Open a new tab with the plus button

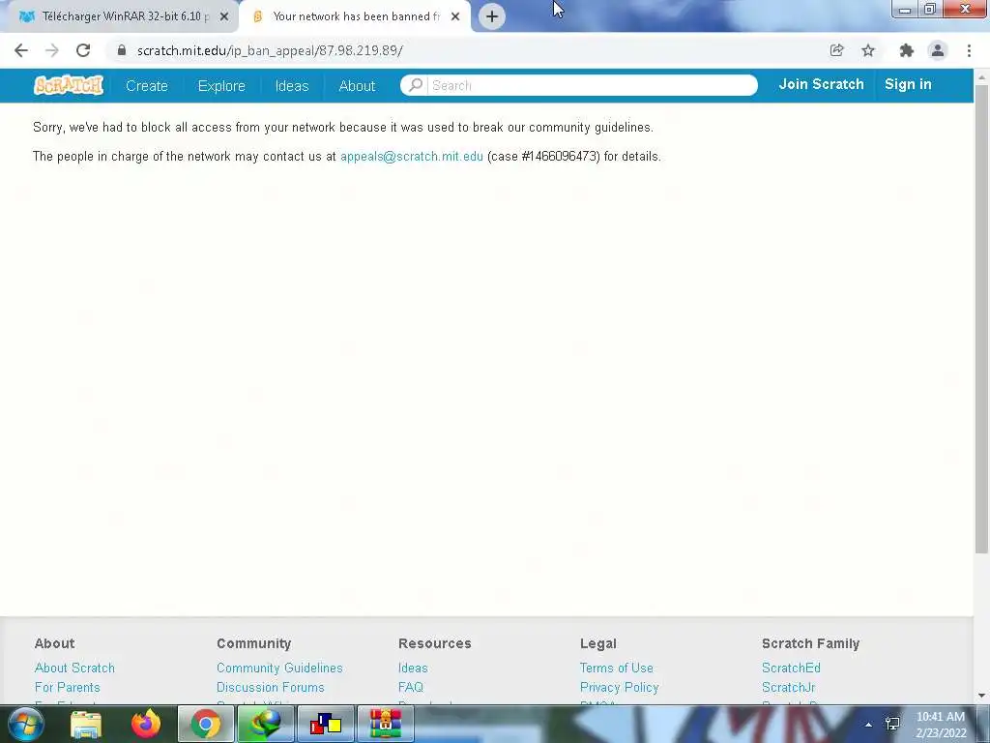coord(492,16)
